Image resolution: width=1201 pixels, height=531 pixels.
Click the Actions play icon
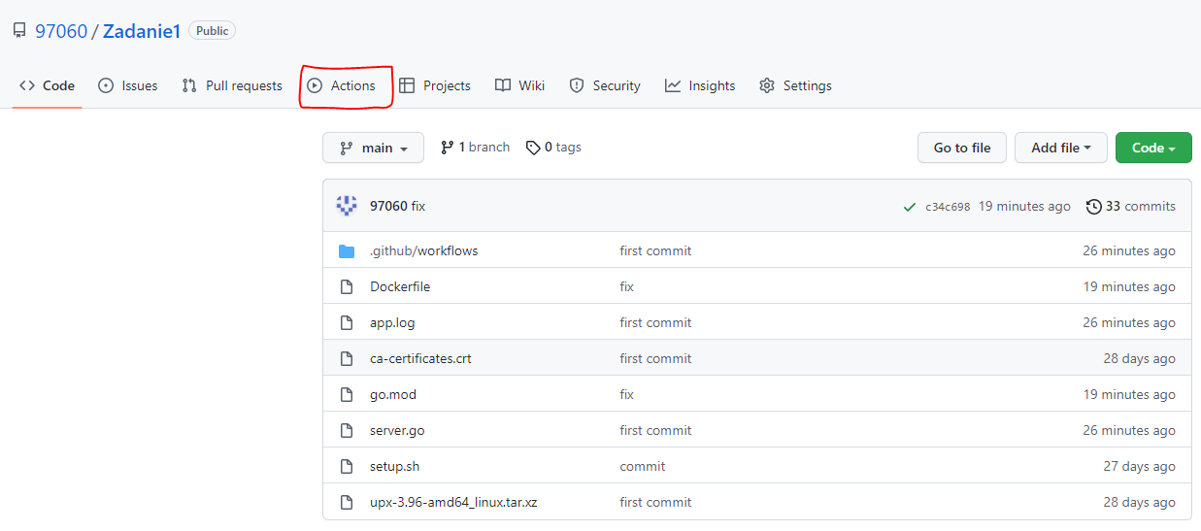coord(315,85)
